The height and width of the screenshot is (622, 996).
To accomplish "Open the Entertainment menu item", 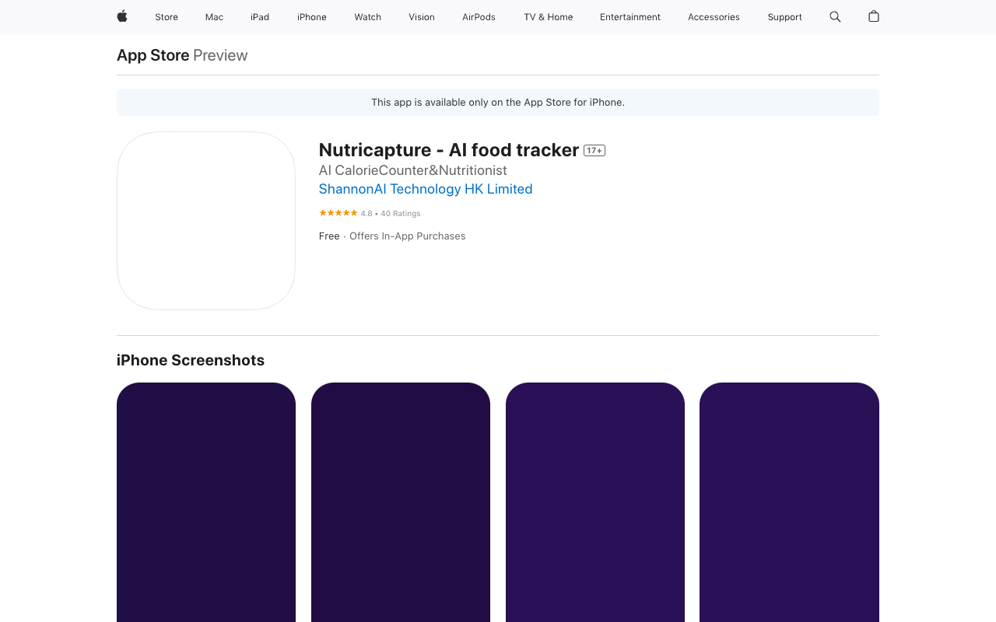I will pyautogui.click(x=630, y=17).
